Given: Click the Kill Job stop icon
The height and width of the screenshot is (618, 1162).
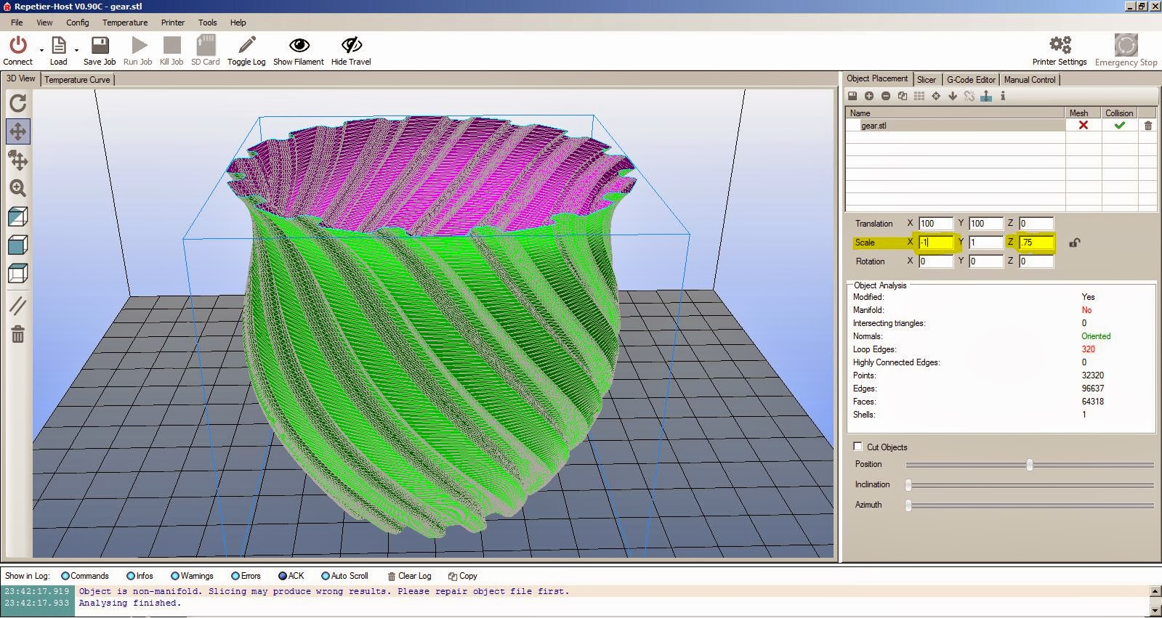Looking at the screenshot, I should (172, 45).
